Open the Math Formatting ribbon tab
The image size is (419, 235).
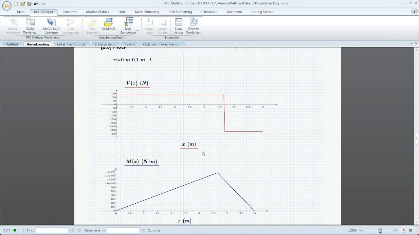pyautogui.click(x=147, y=12)
